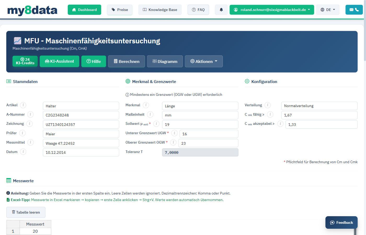This screenshot has width=366, height=235.
Task: Show info icon for Cmk akzeptabel
Action: tap(280, 124)
